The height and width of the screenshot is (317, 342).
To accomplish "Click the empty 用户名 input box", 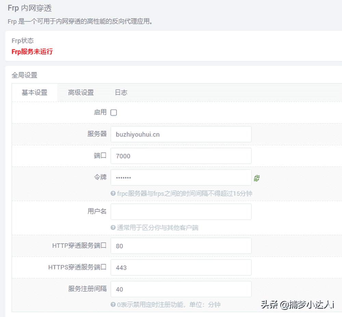I will click(x=181, y=212).
